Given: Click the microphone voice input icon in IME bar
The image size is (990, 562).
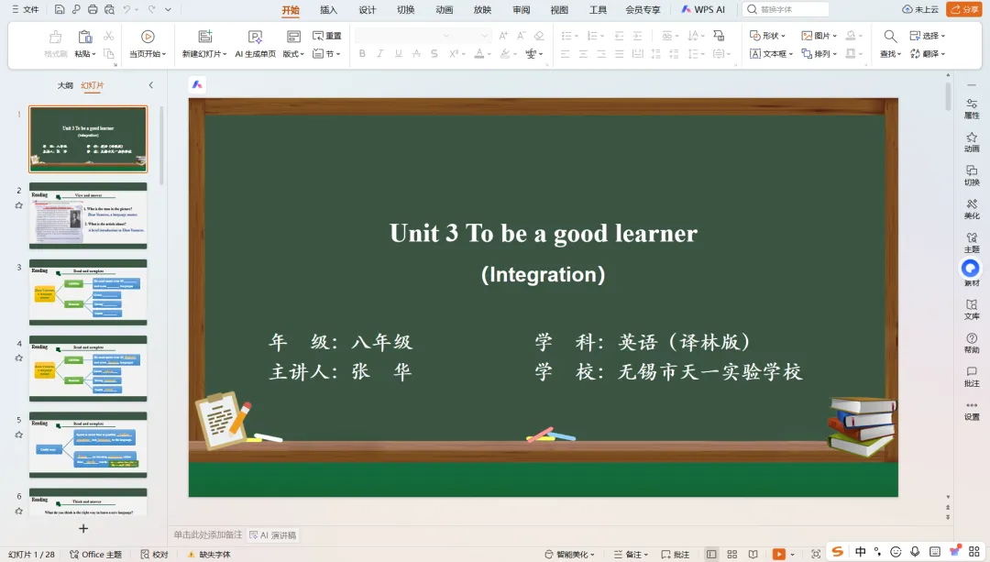Looking at the screenshot, I should pyautogui.click(x=915, y=552).
